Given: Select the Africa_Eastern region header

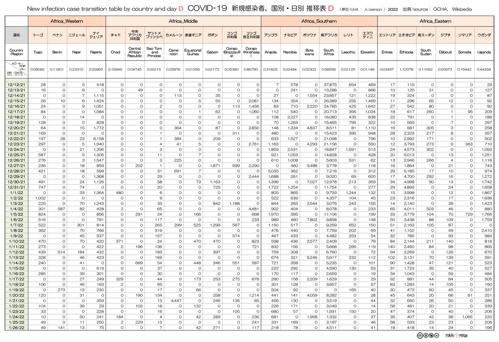Looking at the screenshot, I should (x=435, y=21).
